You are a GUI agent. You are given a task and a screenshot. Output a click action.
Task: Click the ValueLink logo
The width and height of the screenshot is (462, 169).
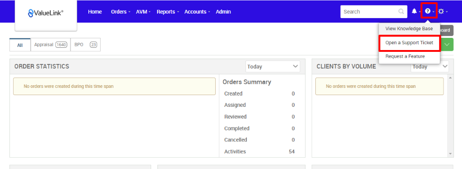[46, 13]
